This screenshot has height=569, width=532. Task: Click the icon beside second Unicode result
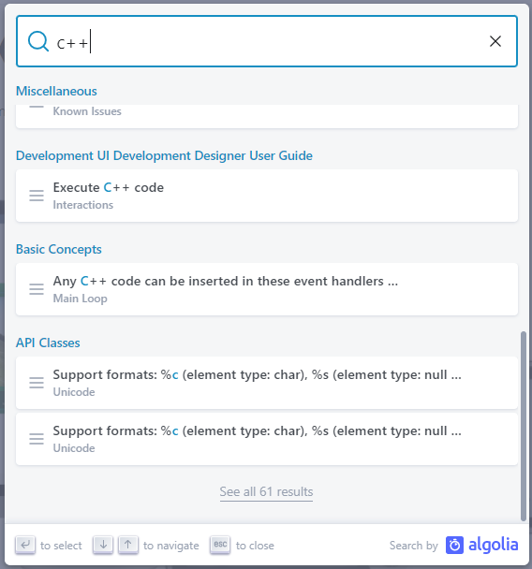coord(37,439)
